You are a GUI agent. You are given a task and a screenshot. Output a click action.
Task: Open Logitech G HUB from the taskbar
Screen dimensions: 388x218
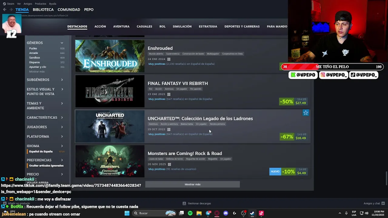coord(234,213)
